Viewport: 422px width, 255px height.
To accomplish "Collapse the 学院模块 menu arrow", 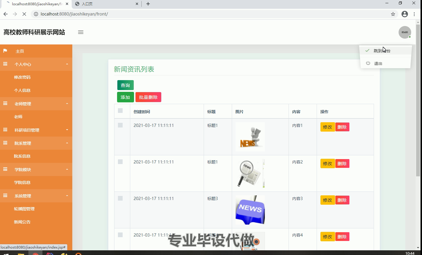I will pyautogui.click(x=67, y=169).
